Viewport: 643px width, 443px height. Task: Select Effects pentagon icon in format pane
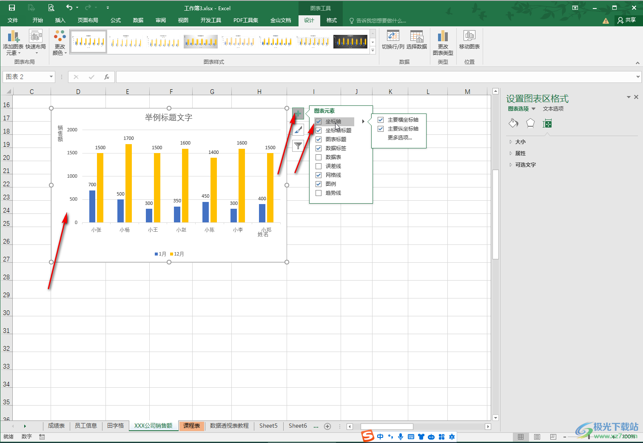pyautogui.click(x=530, y=123)
